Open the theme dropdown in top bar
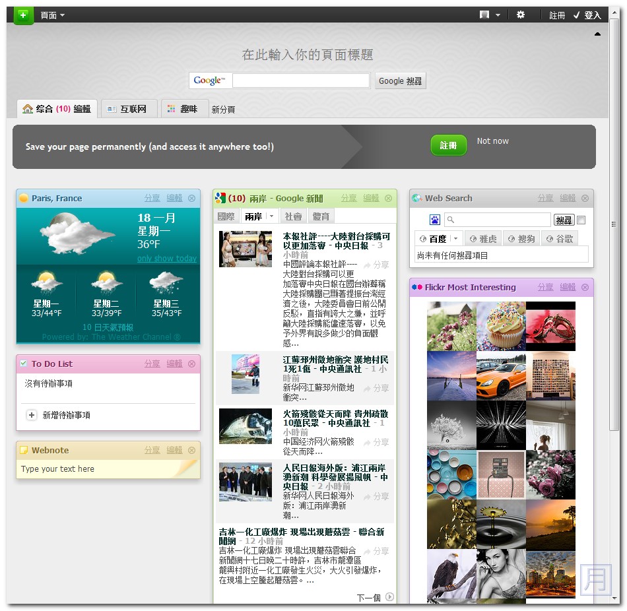The width and height of the screenshot is (627, 611). click(x=490, y=15)
